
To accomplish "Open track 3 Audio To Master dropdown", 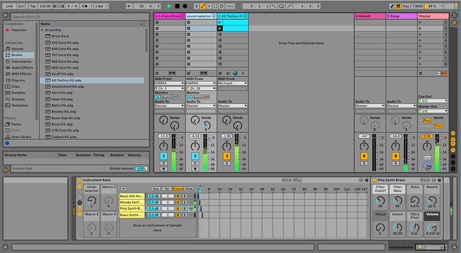I will click(x=233, y=105).
